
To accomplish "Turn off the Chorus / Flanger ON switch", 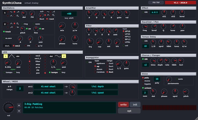I will tap(143, 59).
